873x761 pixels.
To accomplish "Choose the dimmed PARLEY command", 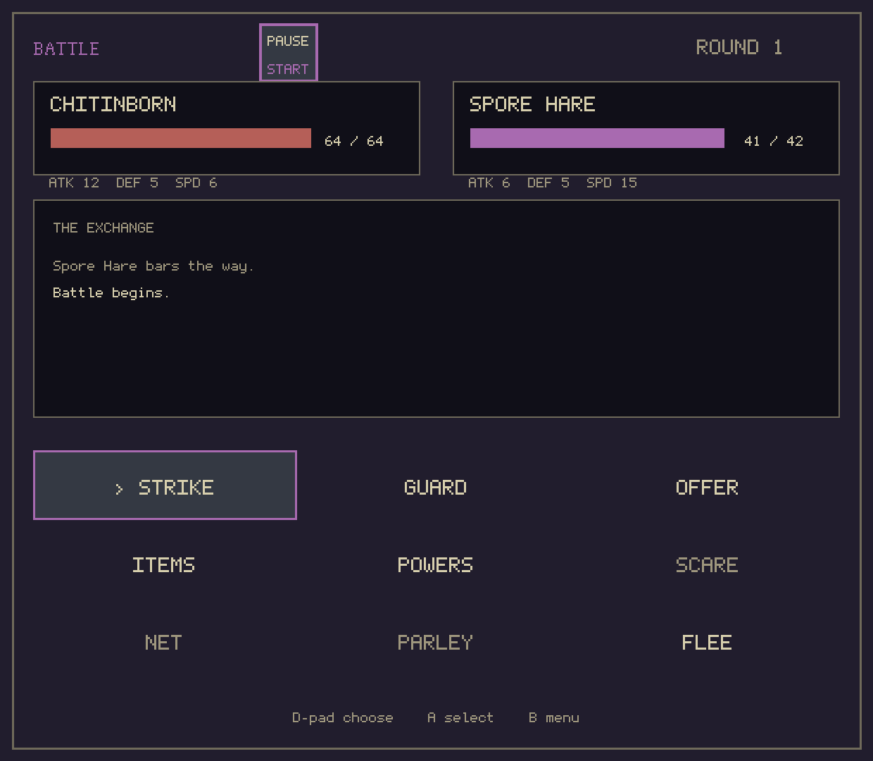I will click(436, 643).
